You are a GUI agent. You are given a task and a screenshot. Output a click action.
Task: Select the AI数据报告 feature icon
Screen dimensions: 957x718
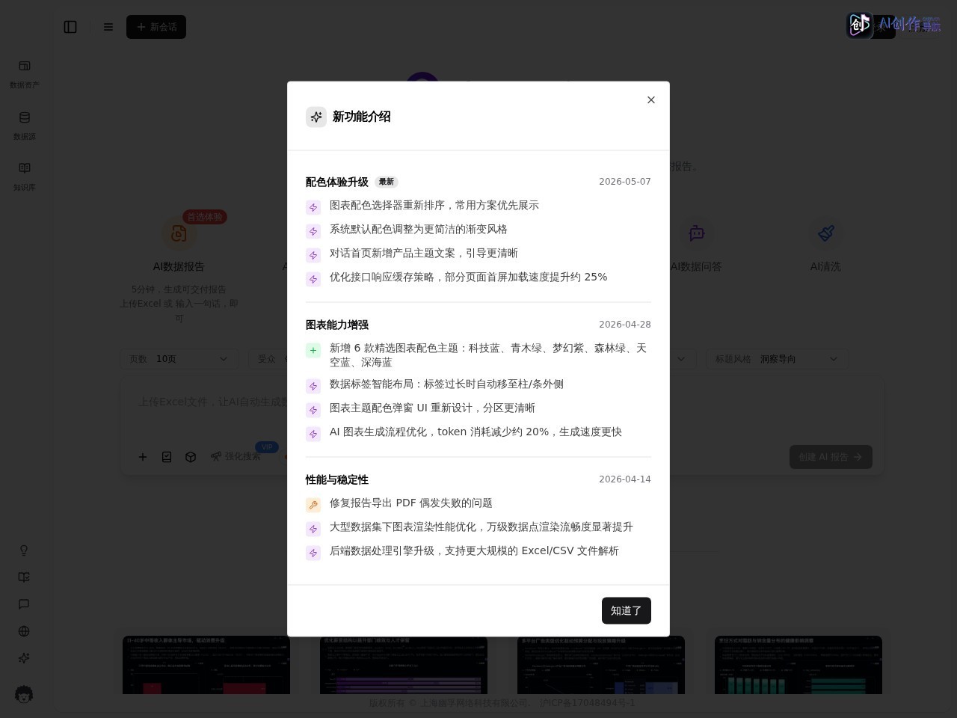click(x=179, y=233)
